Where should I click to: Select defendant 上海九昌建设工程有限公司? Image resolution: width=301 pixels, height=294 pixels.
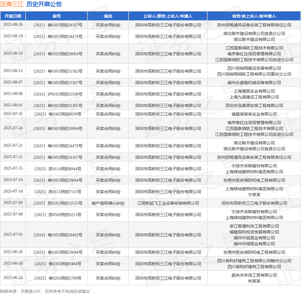[x=254, y=97]
